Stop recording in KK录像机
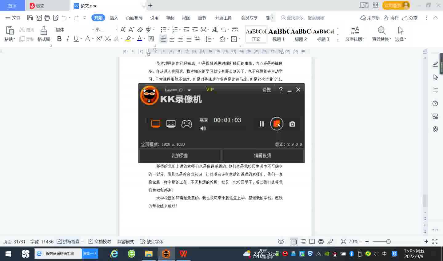Viewport: 443px width, 261px height. (277, 124)
